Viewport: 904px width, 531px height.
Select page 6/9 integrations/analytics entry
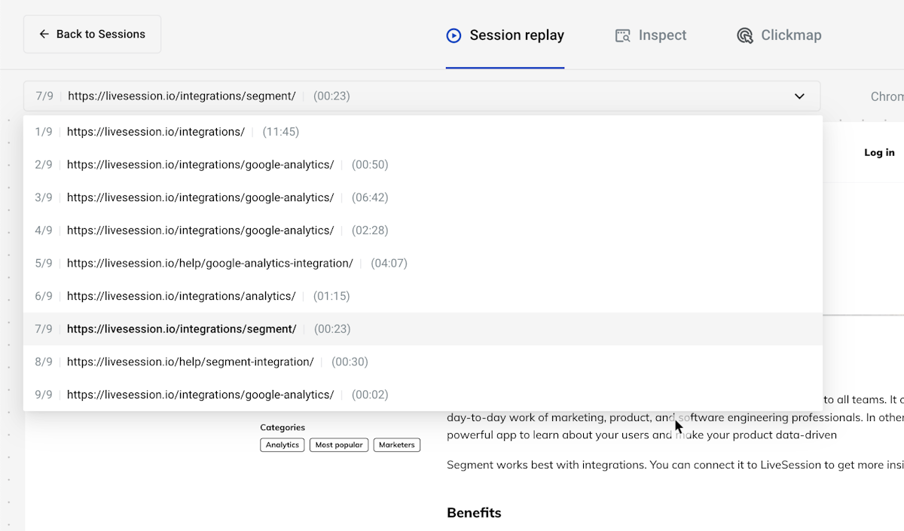pos(181,296)
